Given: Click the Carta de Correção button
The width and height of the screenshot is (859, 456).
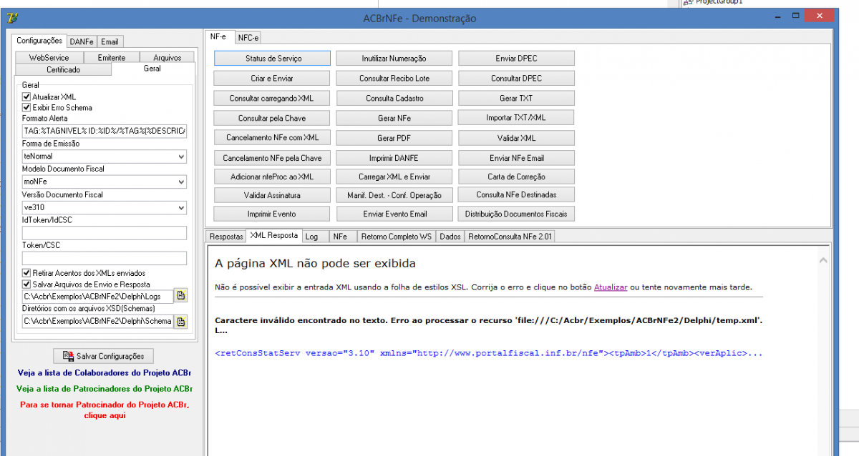Looking at the screenshot, I should [517, 176].
